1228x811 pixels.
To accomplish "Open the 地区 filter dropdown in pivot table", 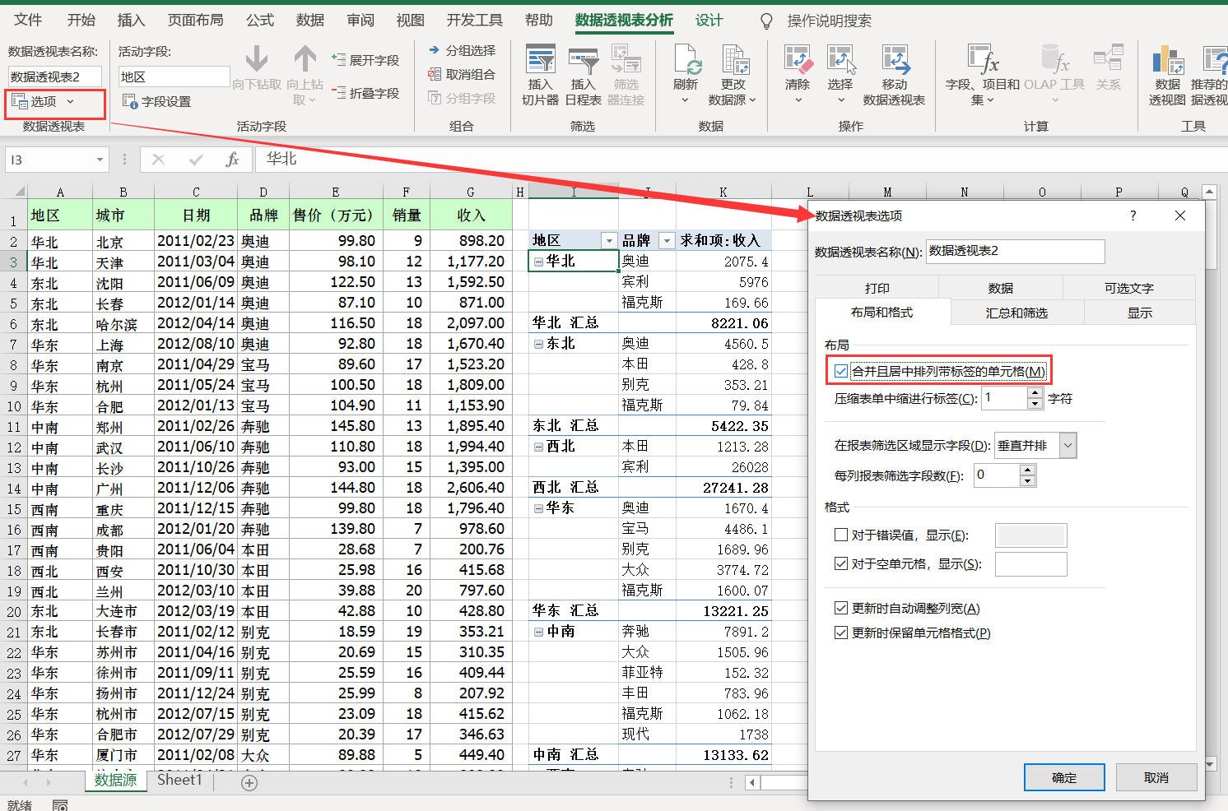I will (609, 239).
